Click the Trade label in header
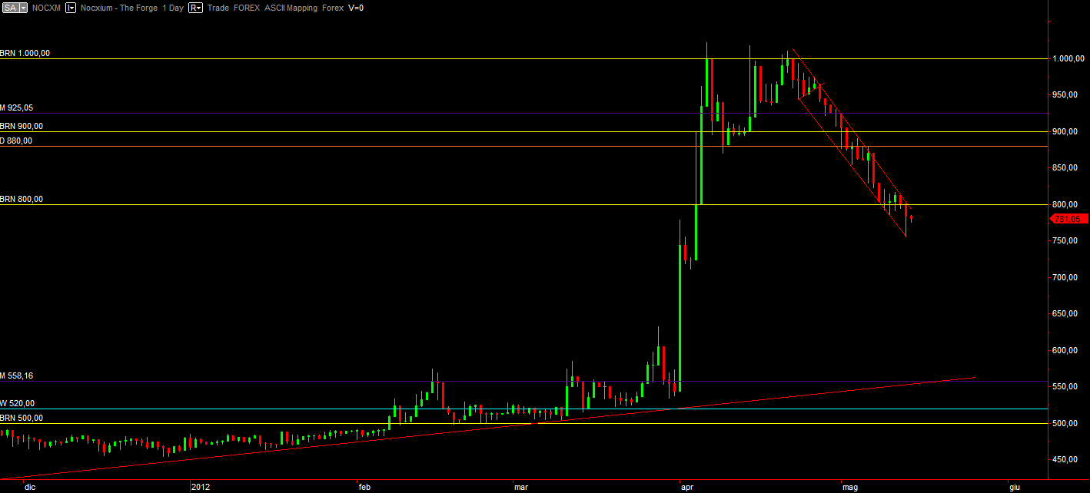Screen dimensions: 1090x493 tap(218, 8)
